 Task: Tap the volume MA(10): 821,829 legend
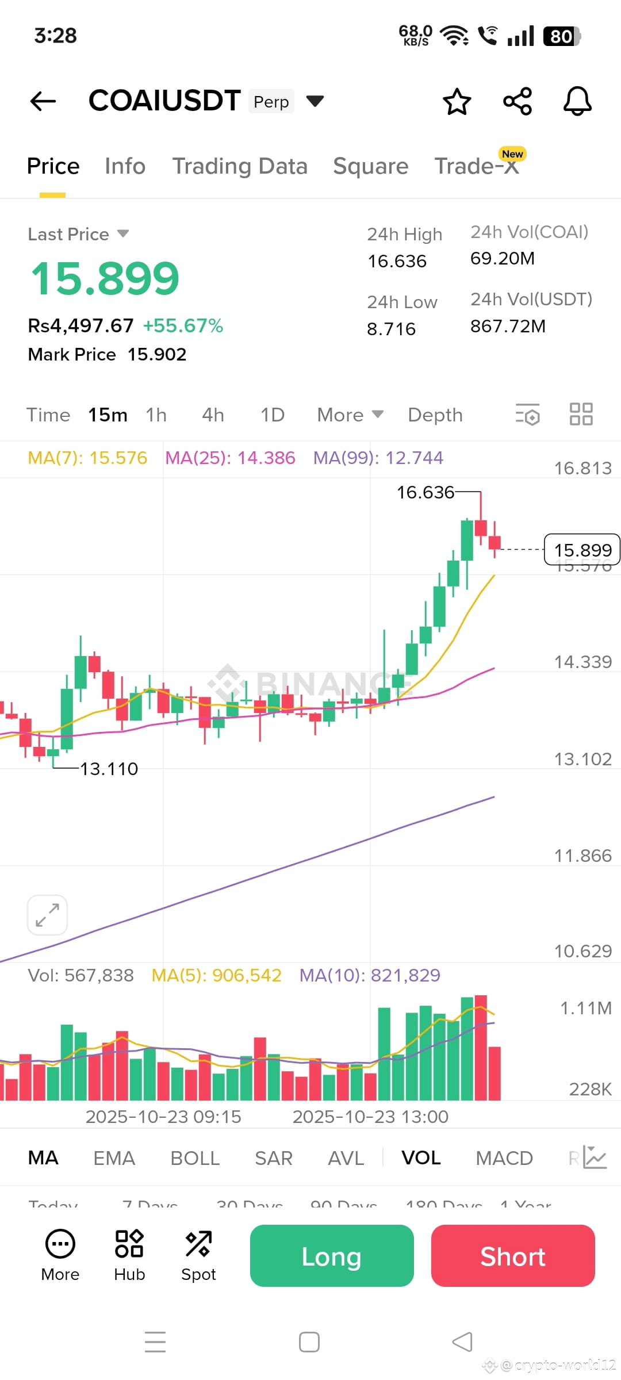pos(370,975)
